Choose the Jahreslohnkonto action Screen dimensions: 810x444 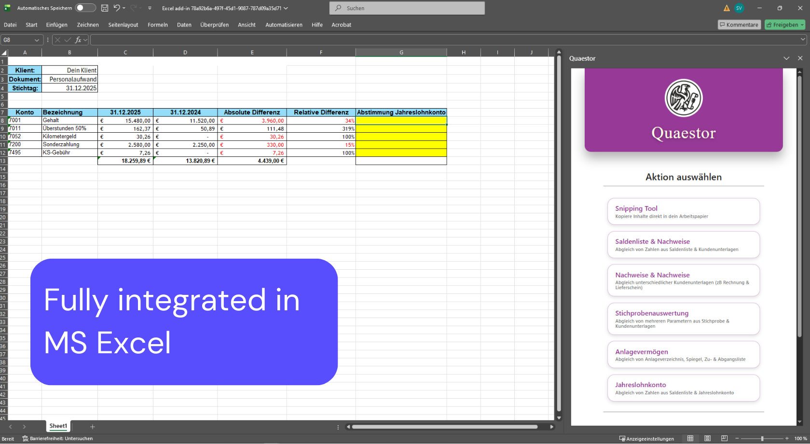[684, 388]
